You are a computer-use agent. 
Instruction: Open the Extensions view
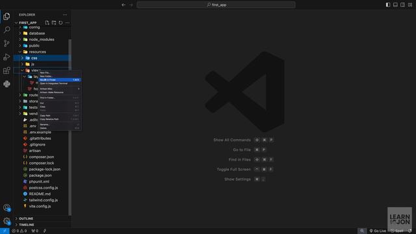coord(6,70)
